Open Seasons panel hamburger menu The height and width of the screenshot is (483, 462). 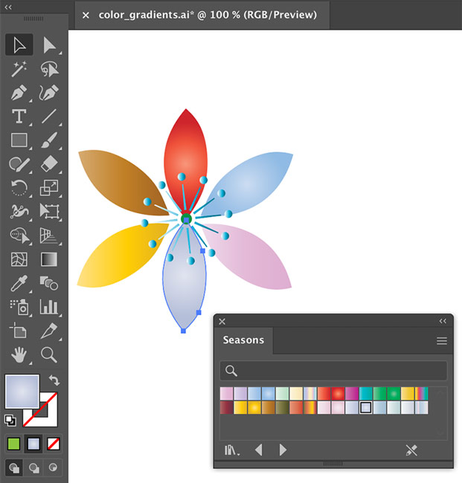442,341
